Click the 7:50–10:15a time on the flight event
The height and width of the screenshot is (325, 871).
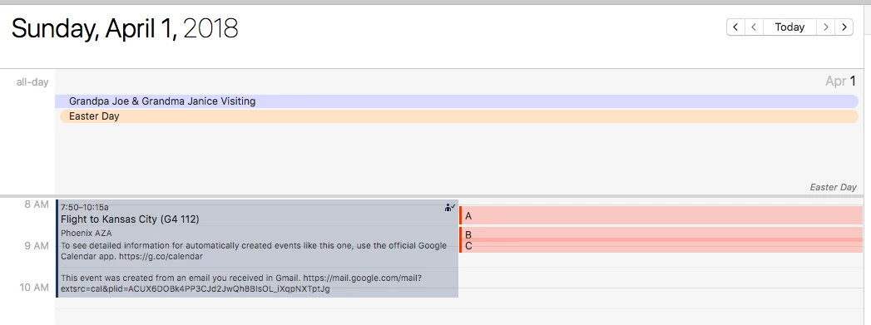84,208
